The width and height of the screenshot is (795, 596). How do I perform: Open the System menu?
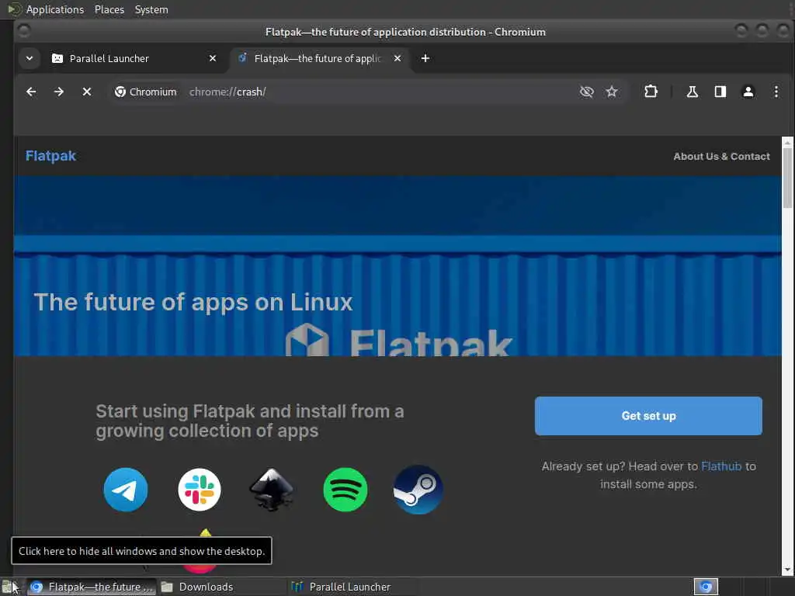pyautogui.click(x=151, y=9)
